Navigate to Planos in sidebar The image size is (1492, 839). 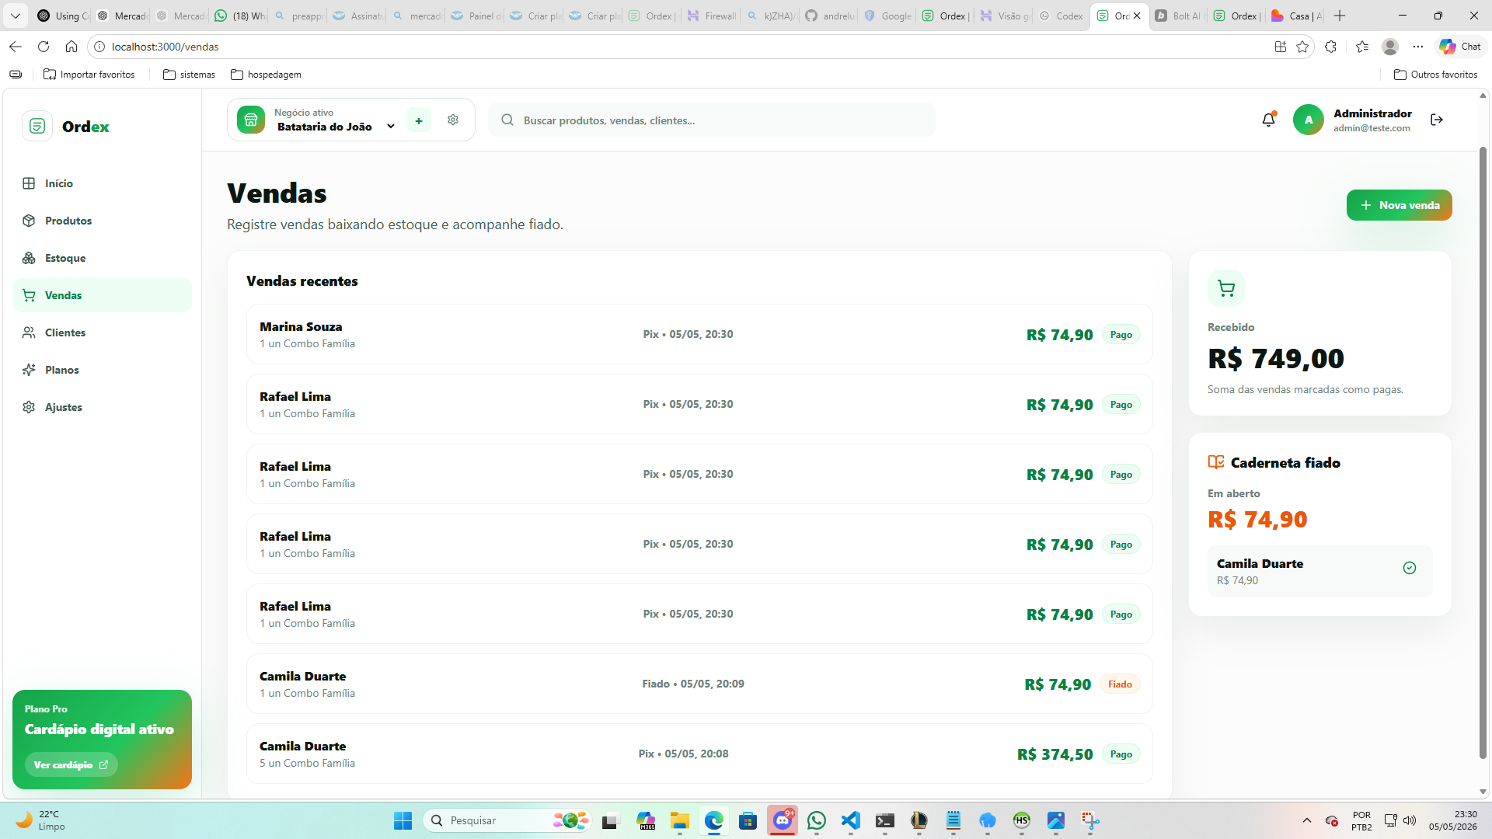(102, 370)
